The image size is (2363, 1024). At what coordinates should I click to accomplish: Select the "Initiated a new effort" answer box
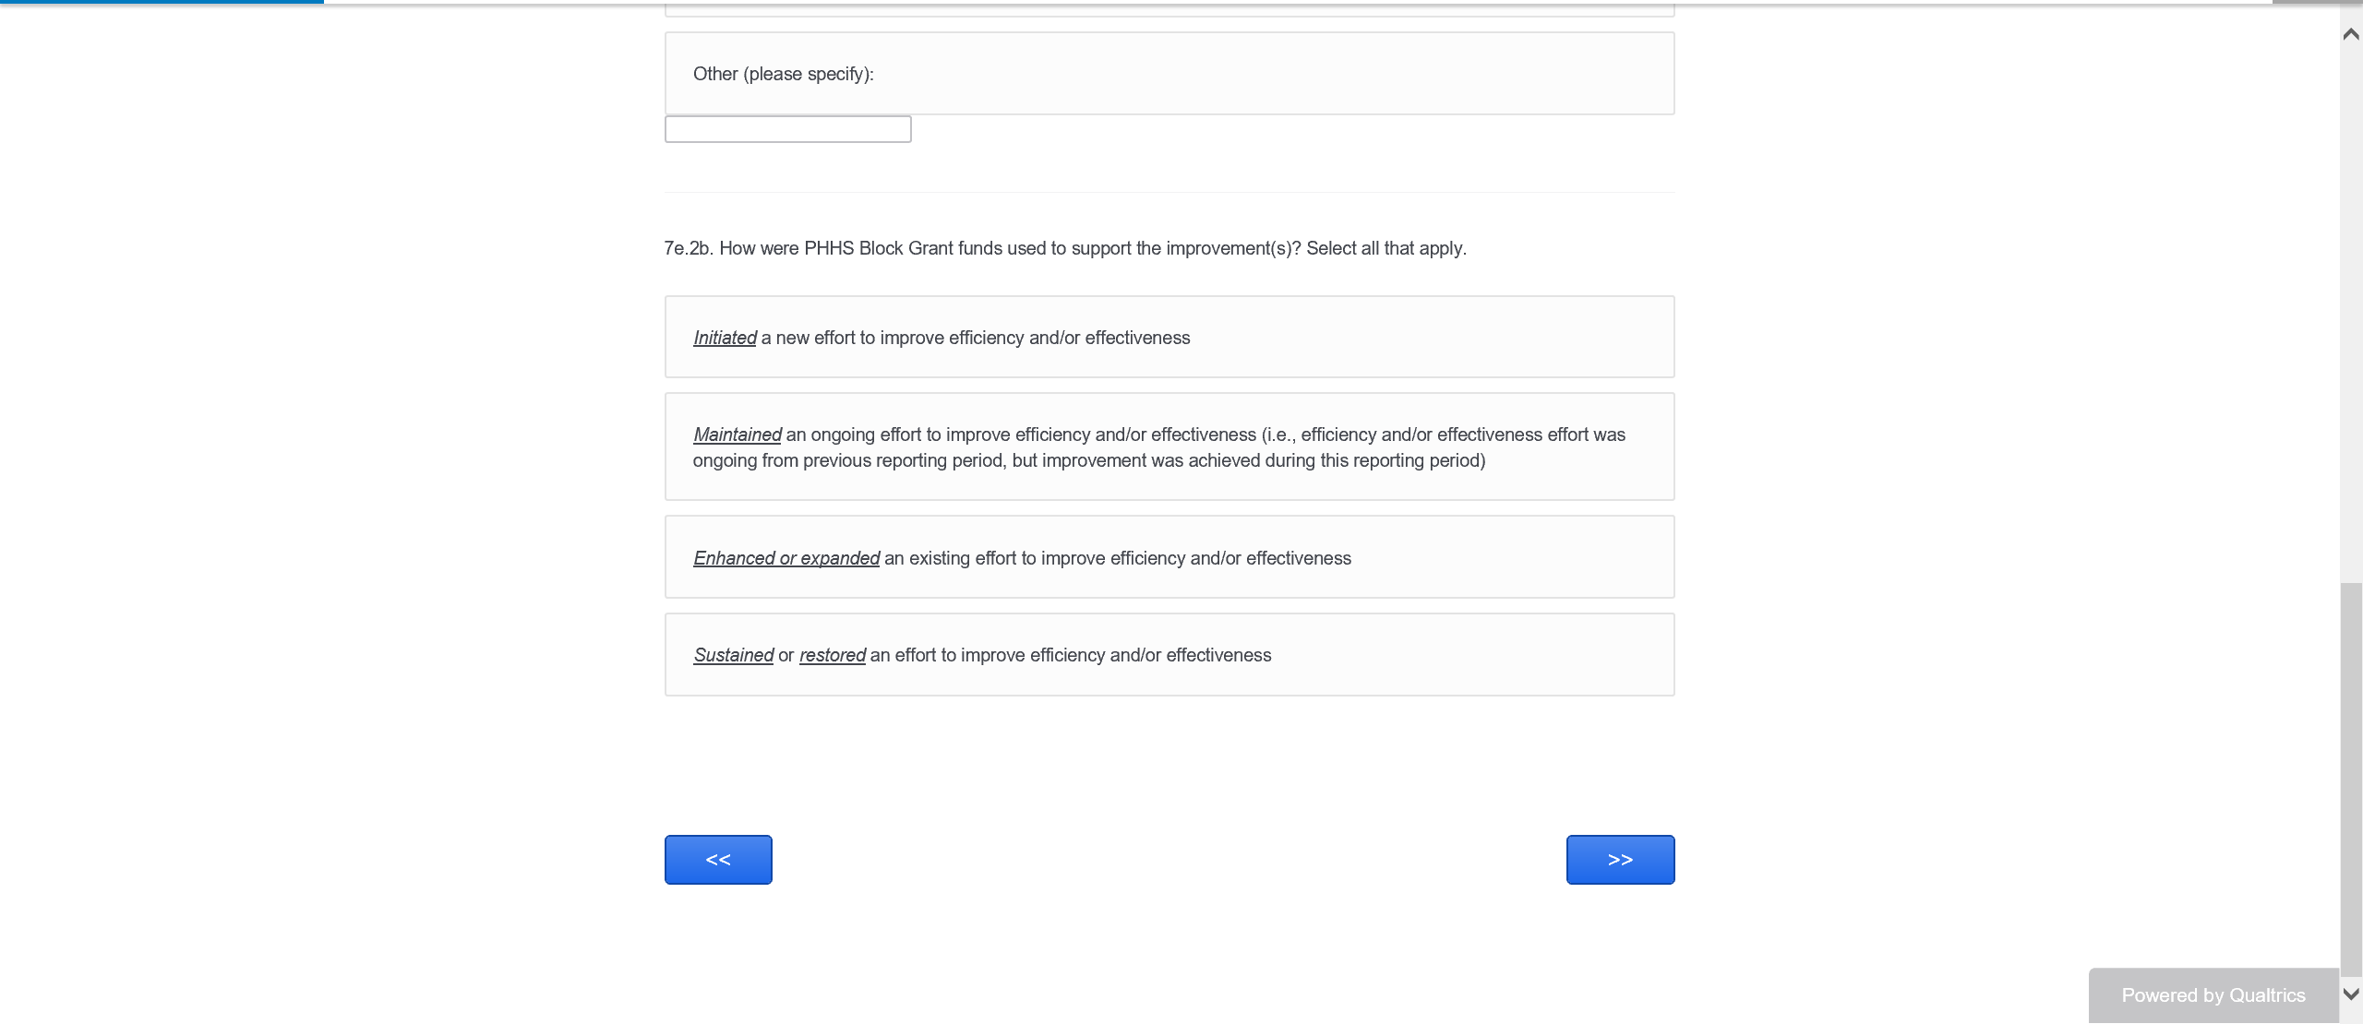[x=1169, y=338]
